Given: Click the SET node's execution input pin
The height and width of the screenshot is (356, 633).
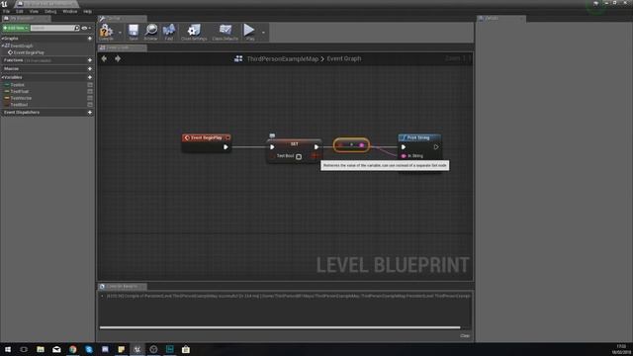Looking at the screenshot, I should (272, 147).
